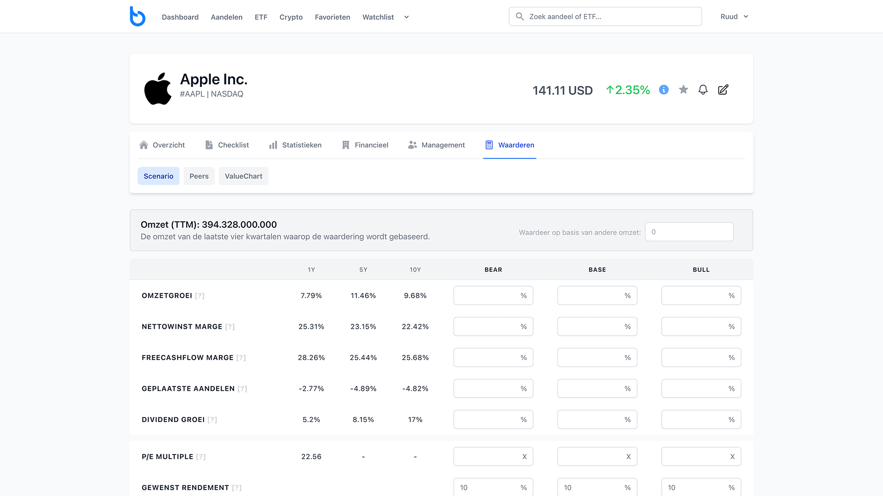Focus the P/E Multiple BASE input
The width and height of the screenshot is (883, 496).
597,457
